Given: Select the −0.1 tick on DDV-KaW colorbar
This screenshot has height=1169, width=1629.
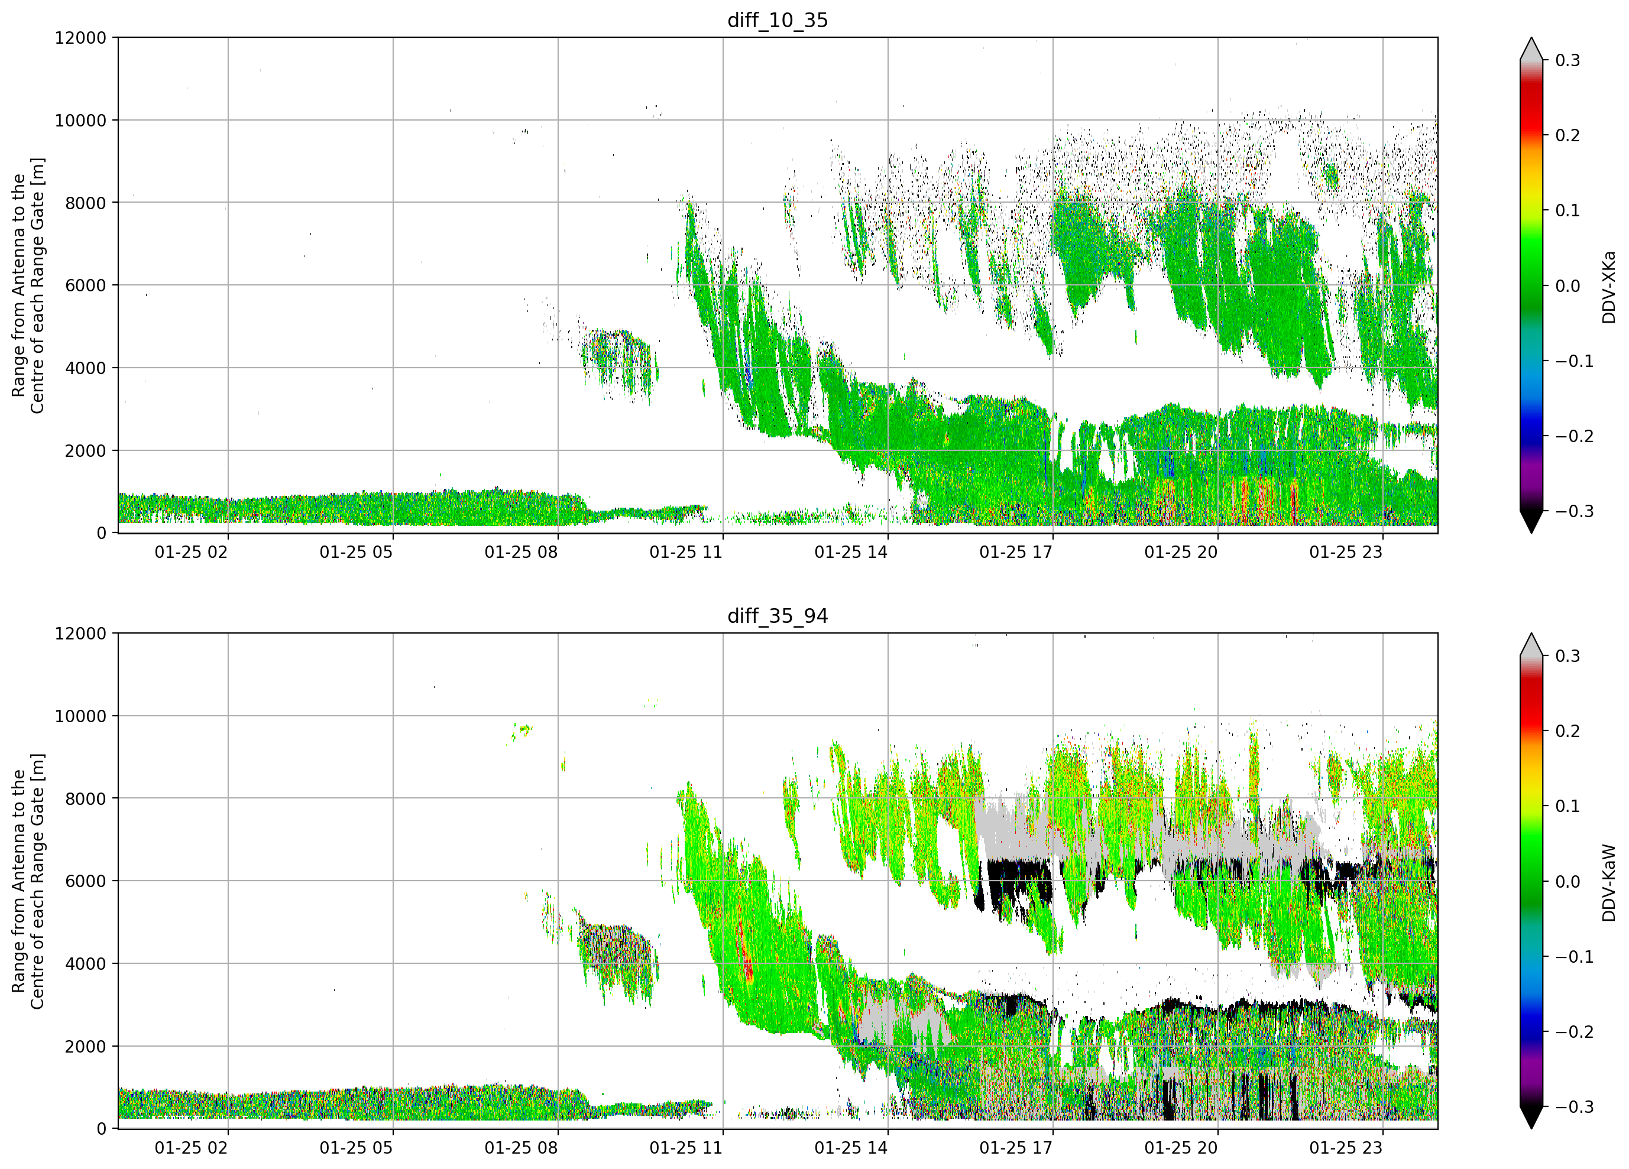Looking at the screenshot, I should click(1573, 957).
